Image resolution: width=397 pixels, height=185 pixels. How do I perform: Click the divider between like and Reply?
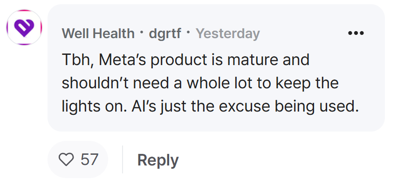coord(123,159)
